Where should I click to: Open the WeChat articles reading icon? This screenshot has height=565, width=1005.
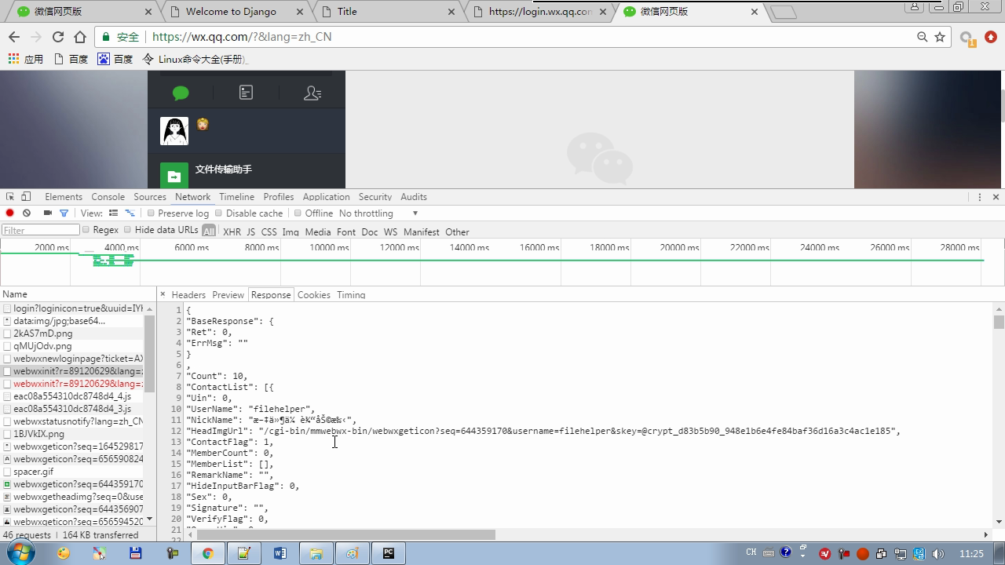coord(246,93)
